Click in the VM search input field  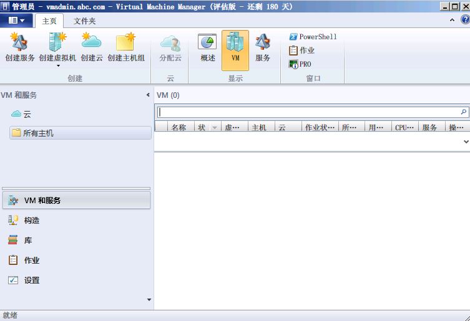[x=309, y=112]
